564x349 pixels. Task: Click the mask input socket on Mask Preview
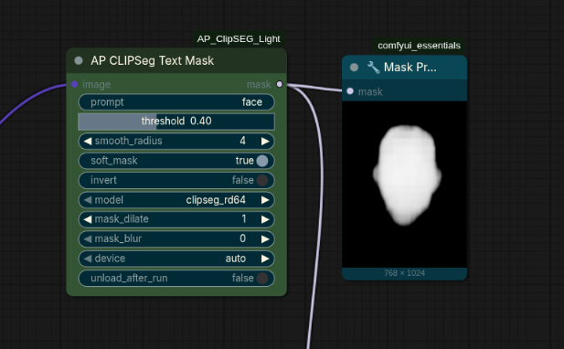pyautogui.click(x=350, y=91)
